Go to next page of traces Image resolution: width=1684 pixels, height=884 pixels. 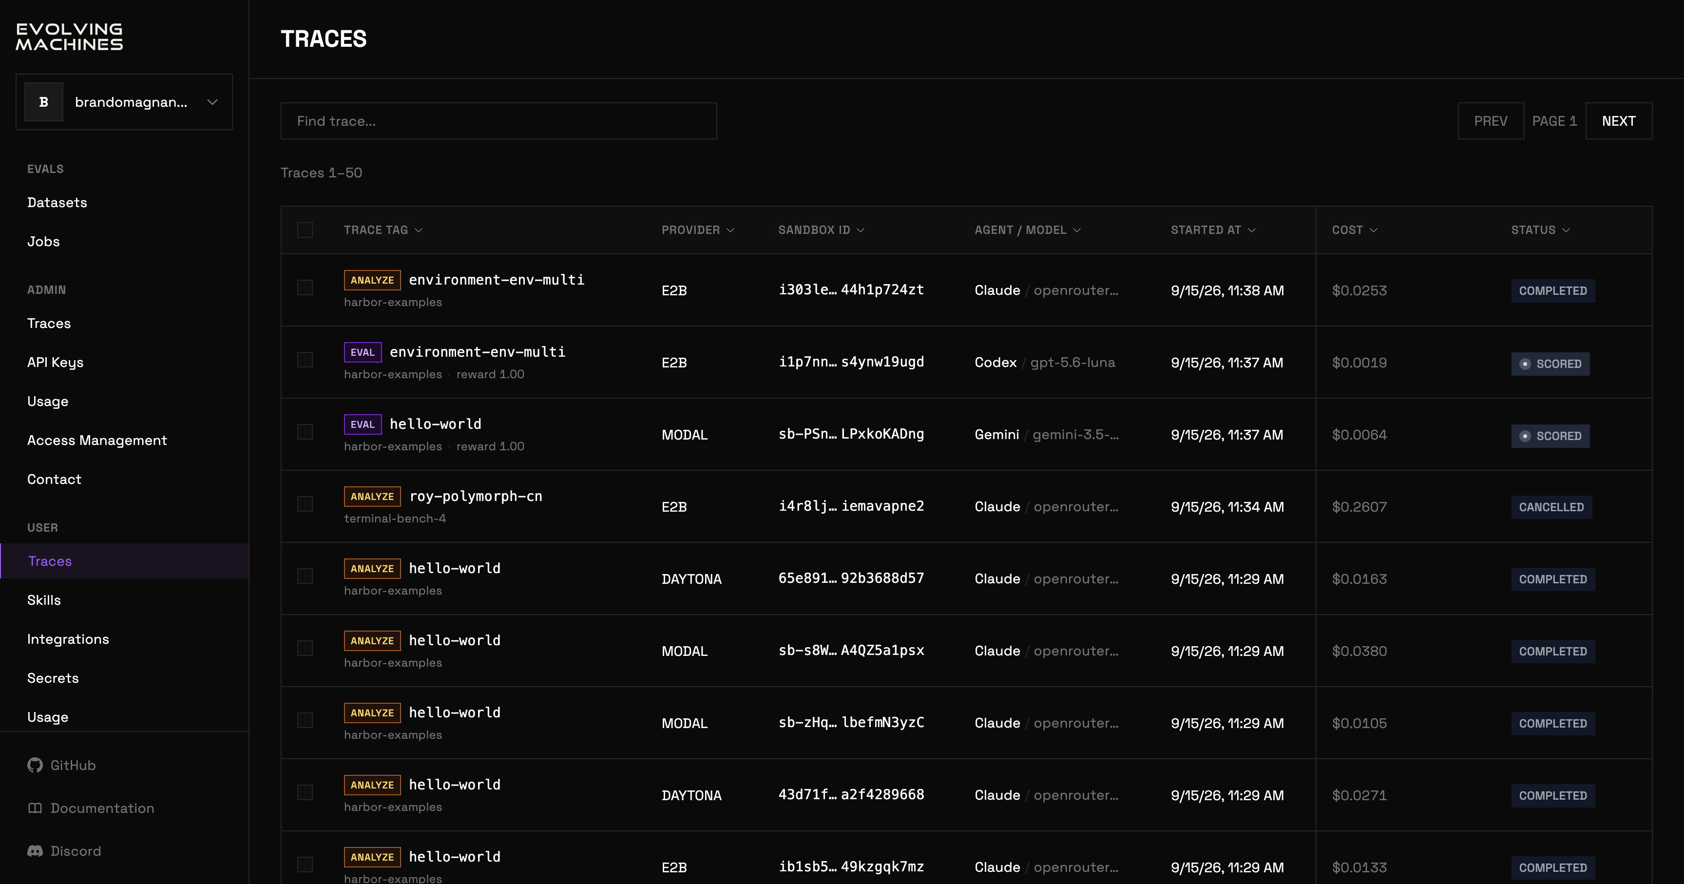[x=1619, y=121]
